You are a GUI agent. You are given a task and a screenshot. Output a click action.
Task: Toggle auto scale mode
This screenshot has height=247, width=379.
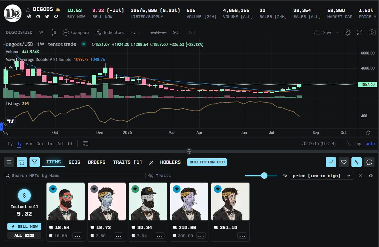pos(370,144)
